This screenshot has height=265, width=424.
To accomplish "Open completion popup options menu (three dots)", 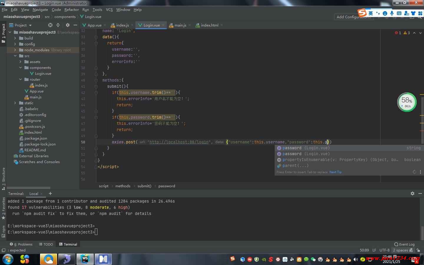I will pos(420,172).
